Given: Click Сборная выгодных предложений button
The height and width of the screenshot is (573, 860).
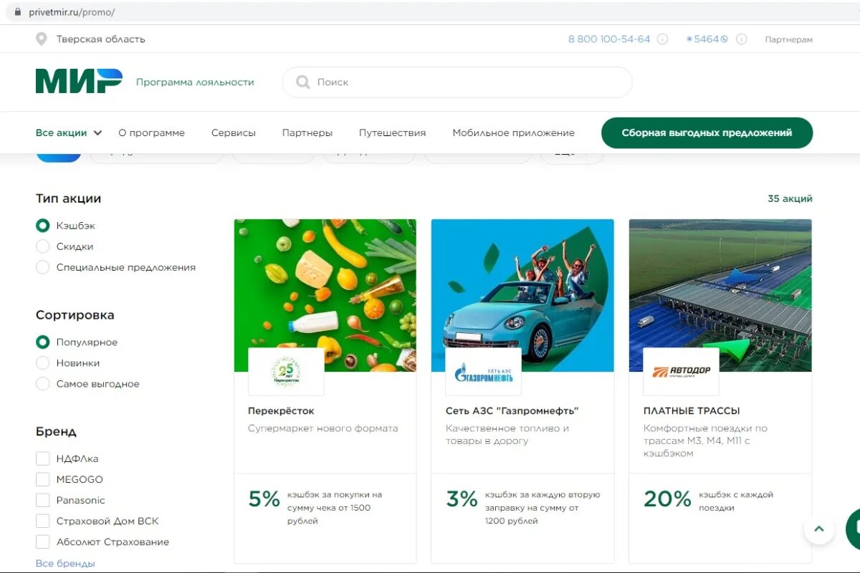Looking at the screenshot, I should pos(707,133).
